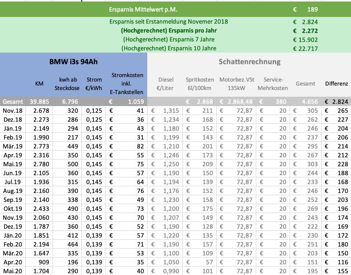Click the 'Feb.19' row label
351x275 pixels.
12,137
